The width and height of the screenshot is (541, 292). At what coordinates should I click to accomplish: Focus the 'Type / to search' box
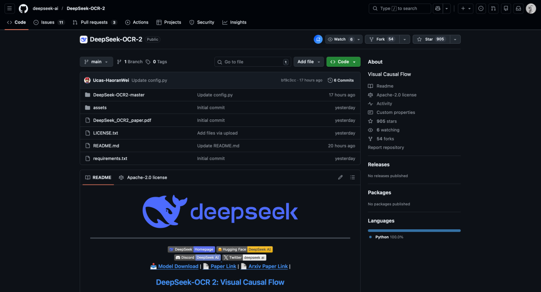pos(400,9)
